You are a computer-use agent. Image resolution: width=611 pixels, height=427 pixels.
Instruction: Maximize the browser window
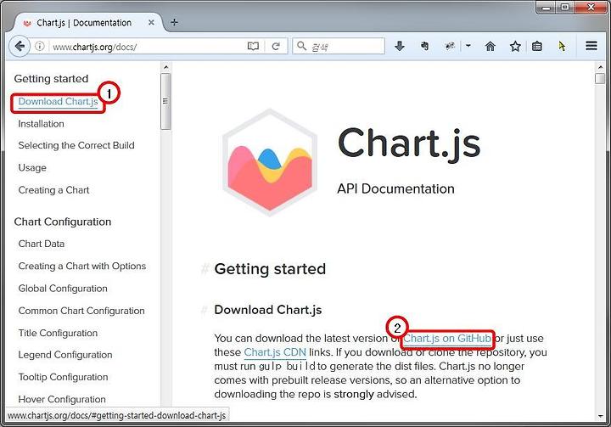tap(565, 7)
